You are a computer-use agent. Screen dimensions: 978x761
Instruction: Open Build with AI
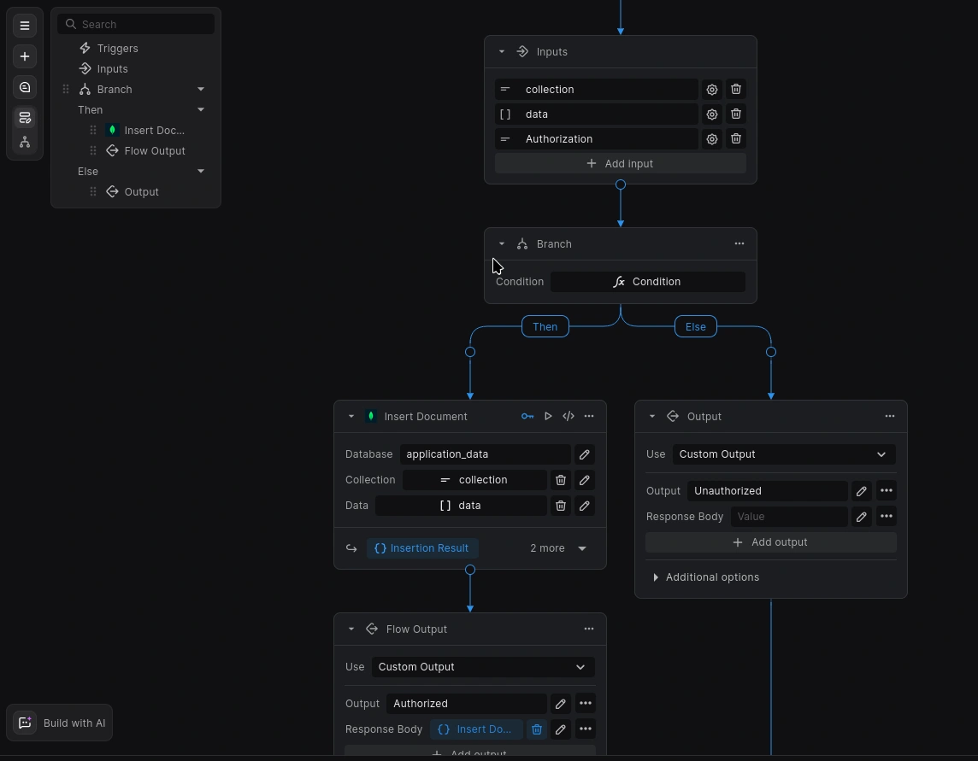tap(60, 723)
